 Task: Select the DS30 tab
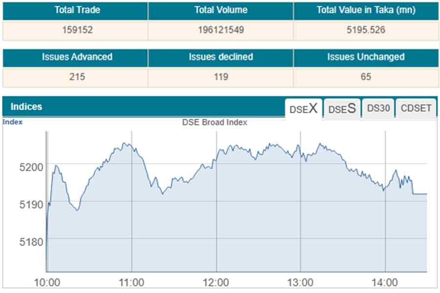pos(378,108)
